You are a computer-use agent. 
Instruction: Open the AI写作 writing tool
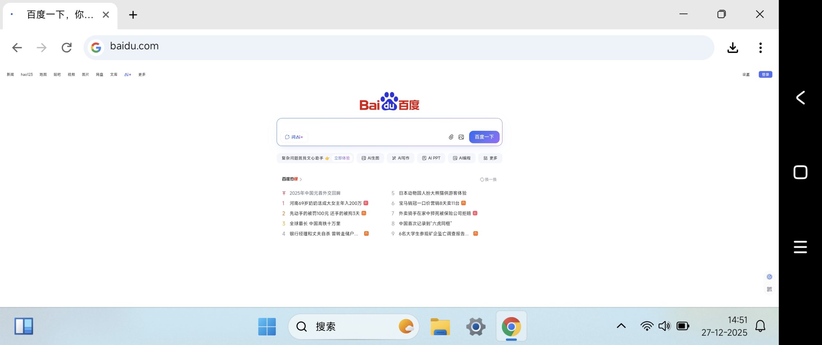coord(400,158)
